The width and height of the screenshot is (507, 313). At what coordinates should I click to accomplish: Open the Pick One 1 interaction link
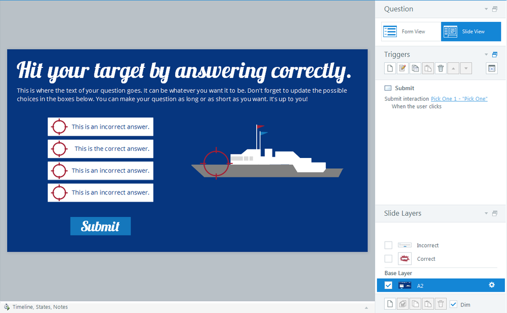[x=459, y=99]
